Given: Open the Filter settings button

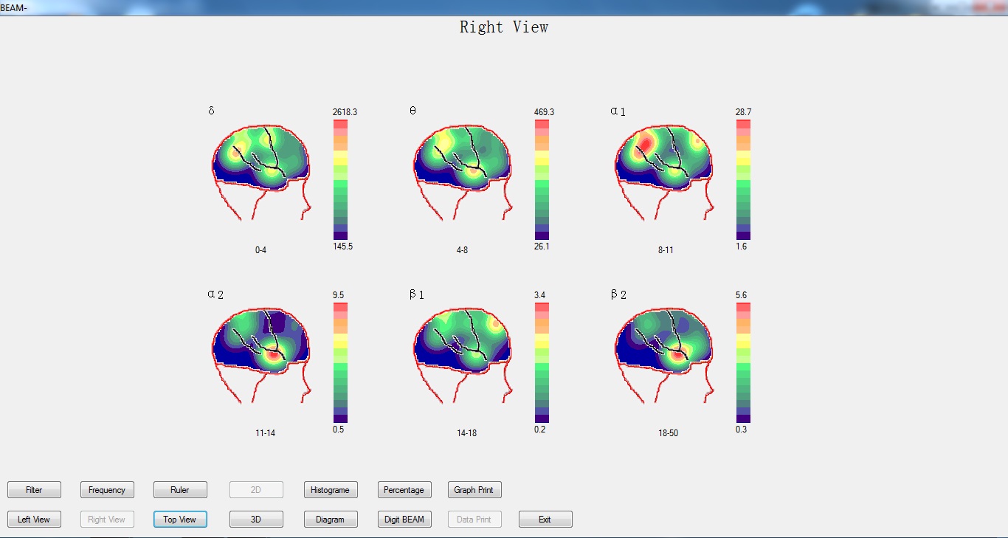Looking at the screenshot, I should pyautogui.click(x=34, y=490).
